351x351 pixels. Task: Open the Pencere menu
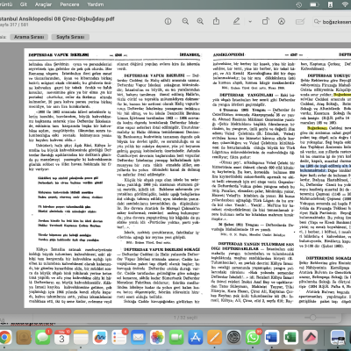(x=69, y=4)
